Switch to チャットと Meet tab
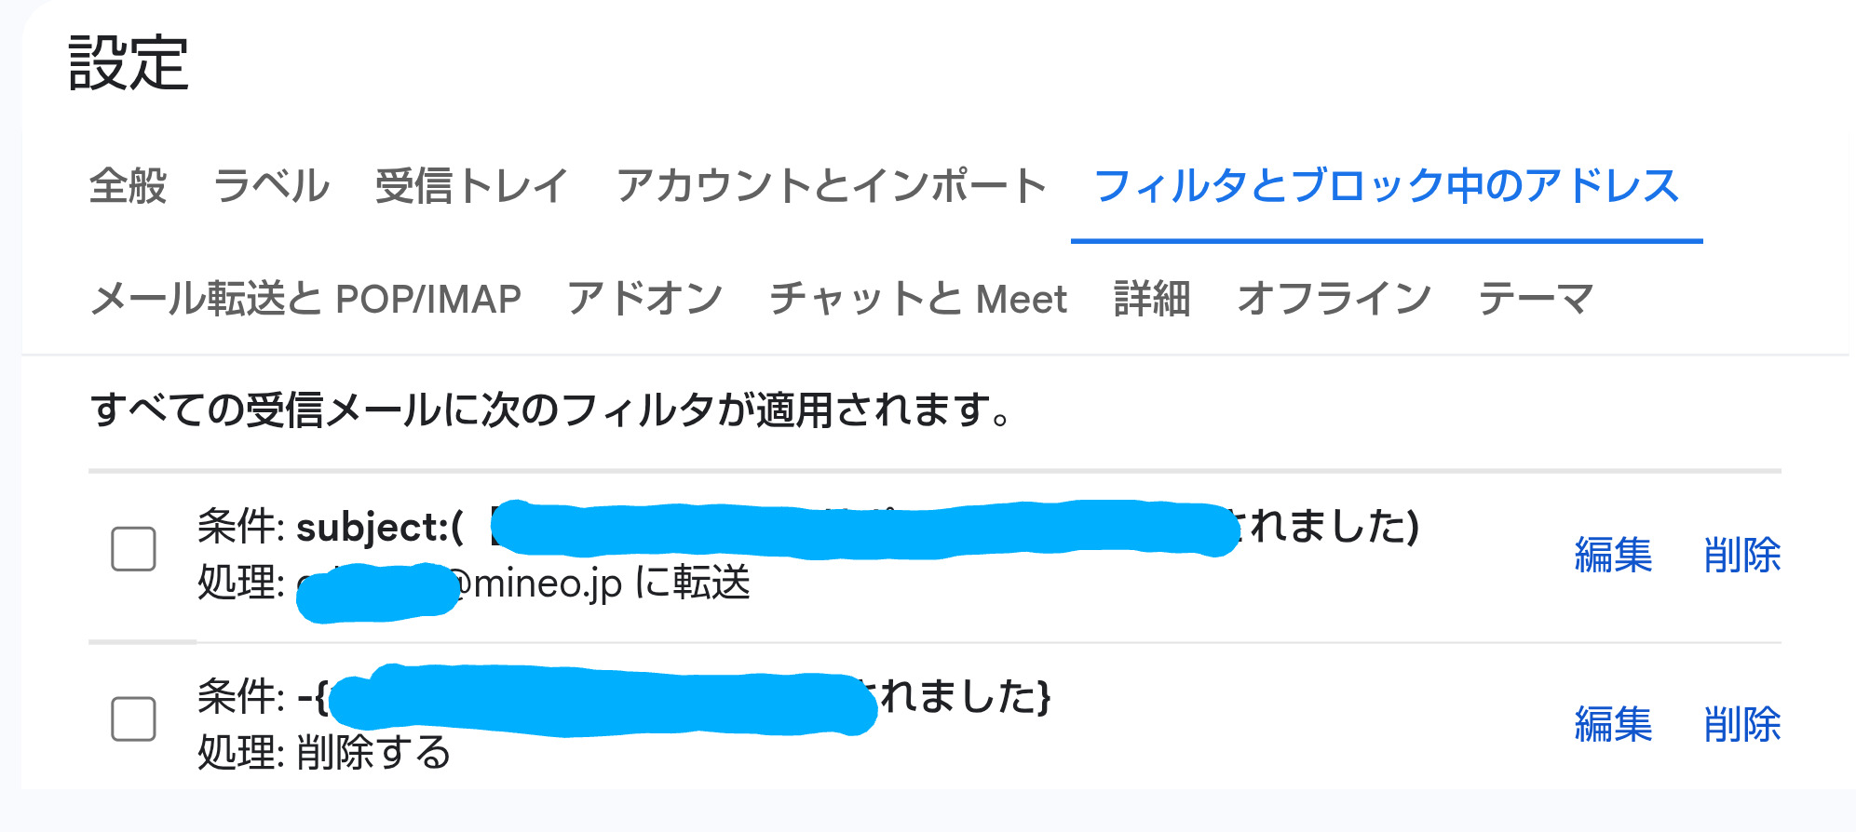This screenshot has width=1856, height=832. tap(918, 300)
